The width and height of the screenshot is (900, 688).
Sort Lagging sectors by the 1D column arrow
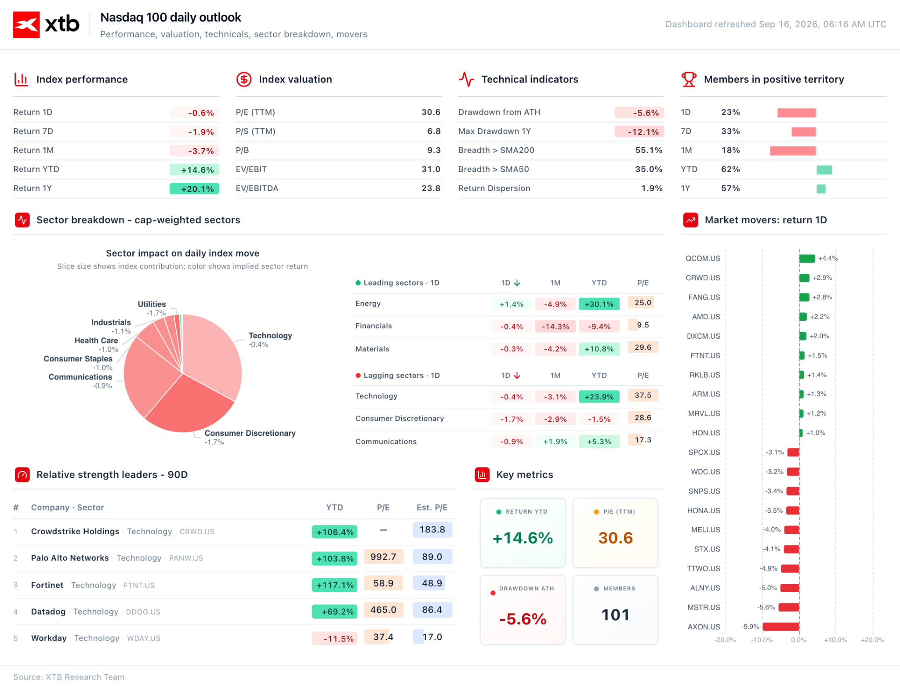[x=517, y=376]
